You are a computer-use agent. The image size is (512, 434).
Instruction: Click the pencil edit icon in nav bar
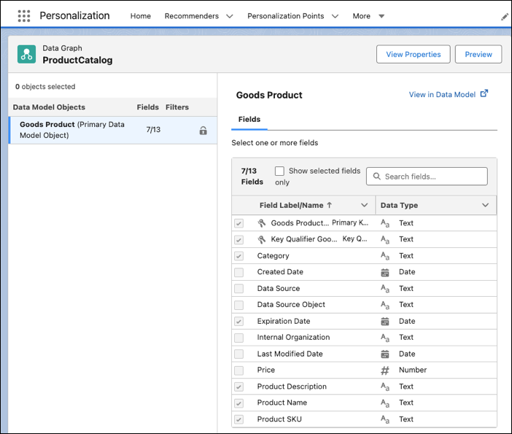pos(505,17)
